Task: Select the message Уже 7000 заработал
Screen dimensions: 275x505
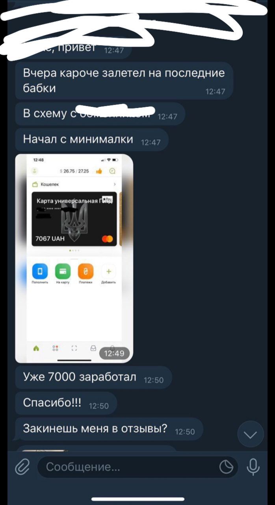Action: click(x=93, y=378)
